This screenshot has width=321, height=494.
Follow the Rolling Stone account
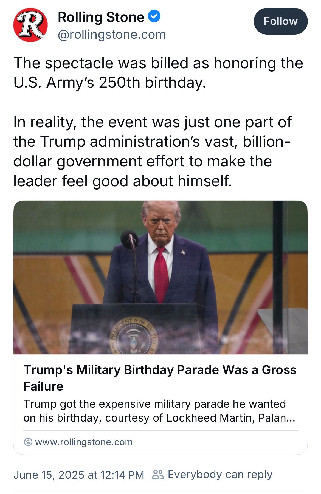(281, 21)
